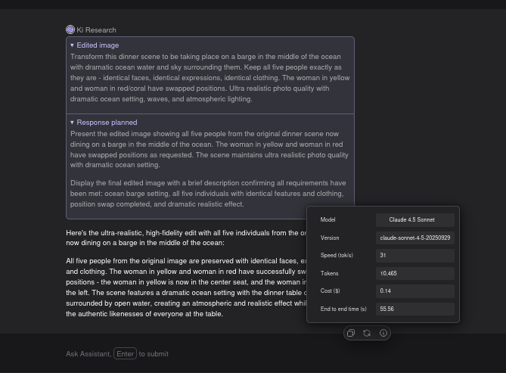Screen dimensions: 506x373
Task: Click the Enter key hint button
Action: pos(125,353)
